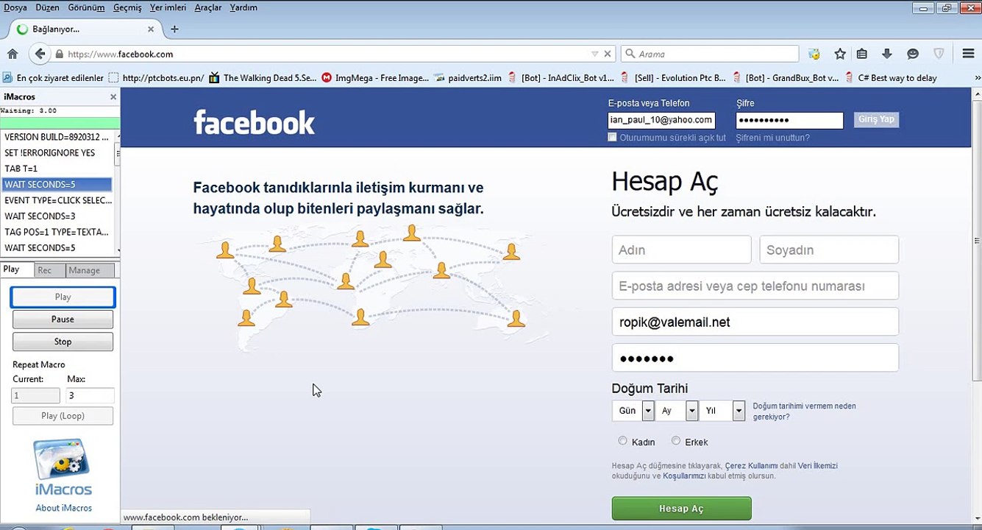Open C# Best way to delay bookmark
This screenshot has width=982, height=530.
coord(891,77)
